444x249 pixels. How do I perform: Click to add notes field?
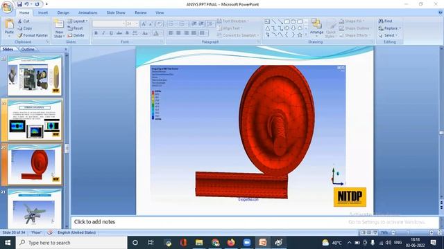click(x=255, y=222)
